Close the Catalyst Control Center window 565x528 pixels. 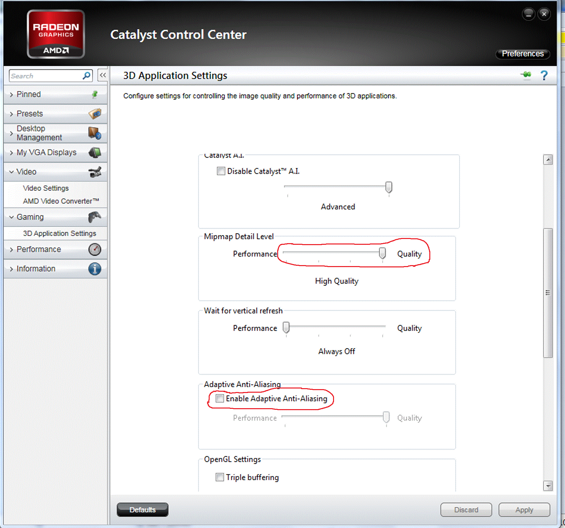point(544,14)
